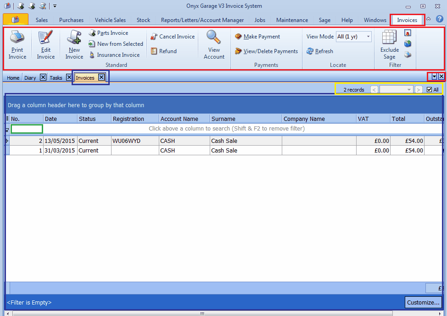Create a New Invoice from the ribbon
This screenshot has height=316, width=447.
(x=74, y=45)
